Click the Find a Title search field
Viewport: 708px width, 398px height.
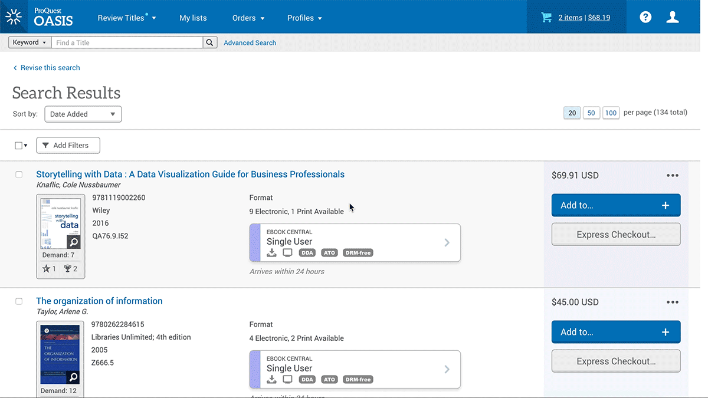pos(127,42)
